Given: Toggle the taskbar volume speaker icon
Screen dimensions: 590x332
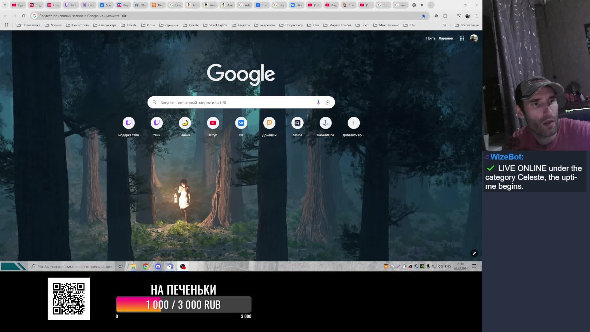Looking at the screenshot, I should [440, 267].
